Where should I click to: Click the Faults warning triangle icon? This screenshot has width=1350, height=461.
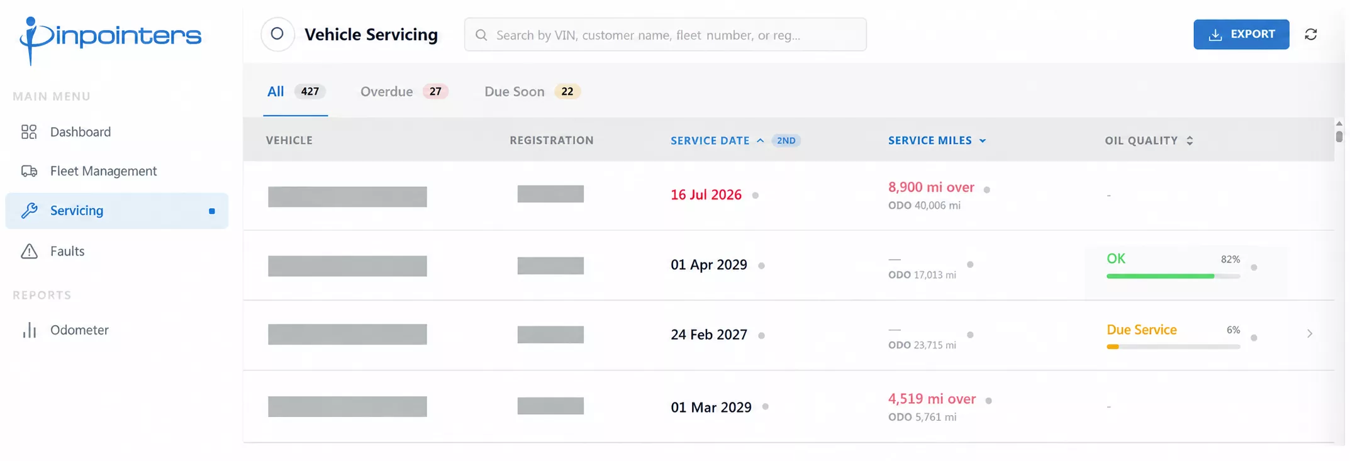[x=29, y=252]
